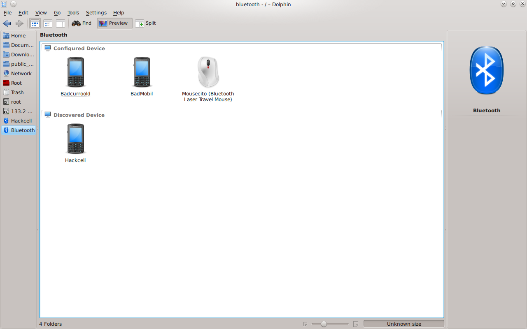This screenshot has height=329, width=527.
Task: Select the red Root folder place
Action: tap(19, 83)
